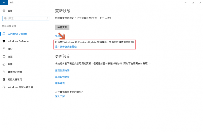Click the Windows Update sync icon

click(x=4, y=34)
